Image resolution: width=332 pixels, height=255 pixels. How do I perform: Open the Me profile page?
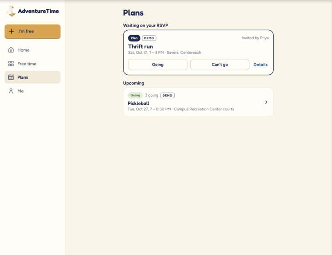click(x=32, y=91)
